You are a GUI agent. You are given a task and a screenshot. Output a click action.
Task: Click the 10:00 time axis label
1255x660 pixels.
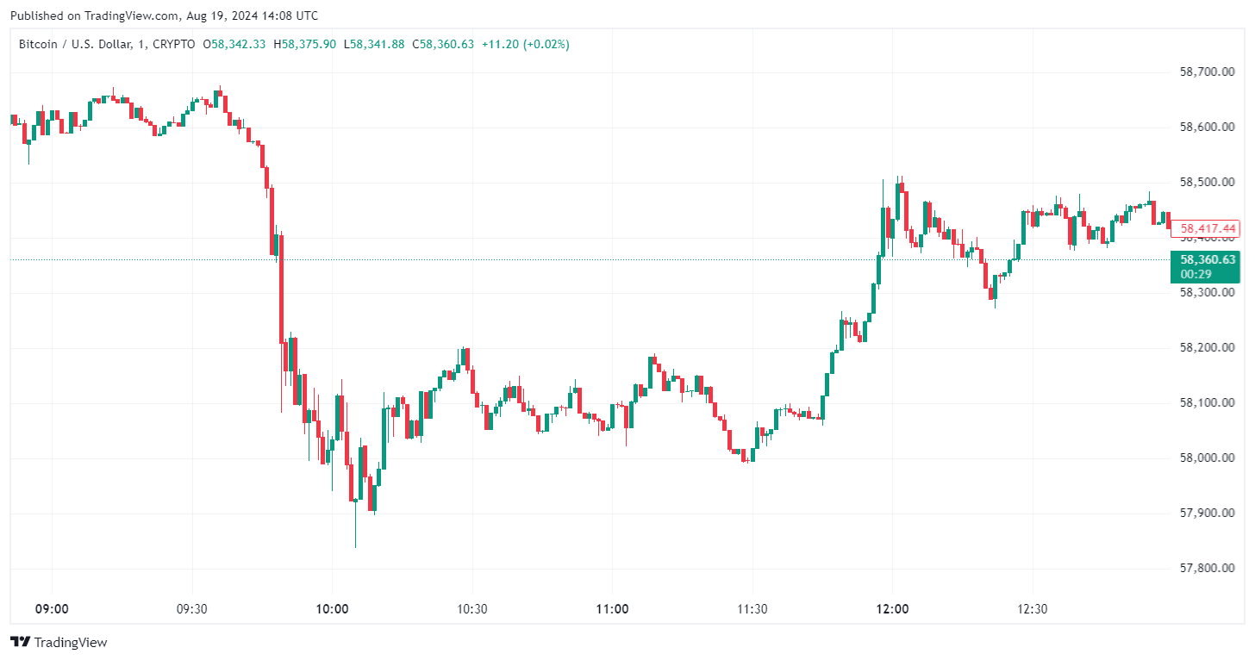(332, 609)
